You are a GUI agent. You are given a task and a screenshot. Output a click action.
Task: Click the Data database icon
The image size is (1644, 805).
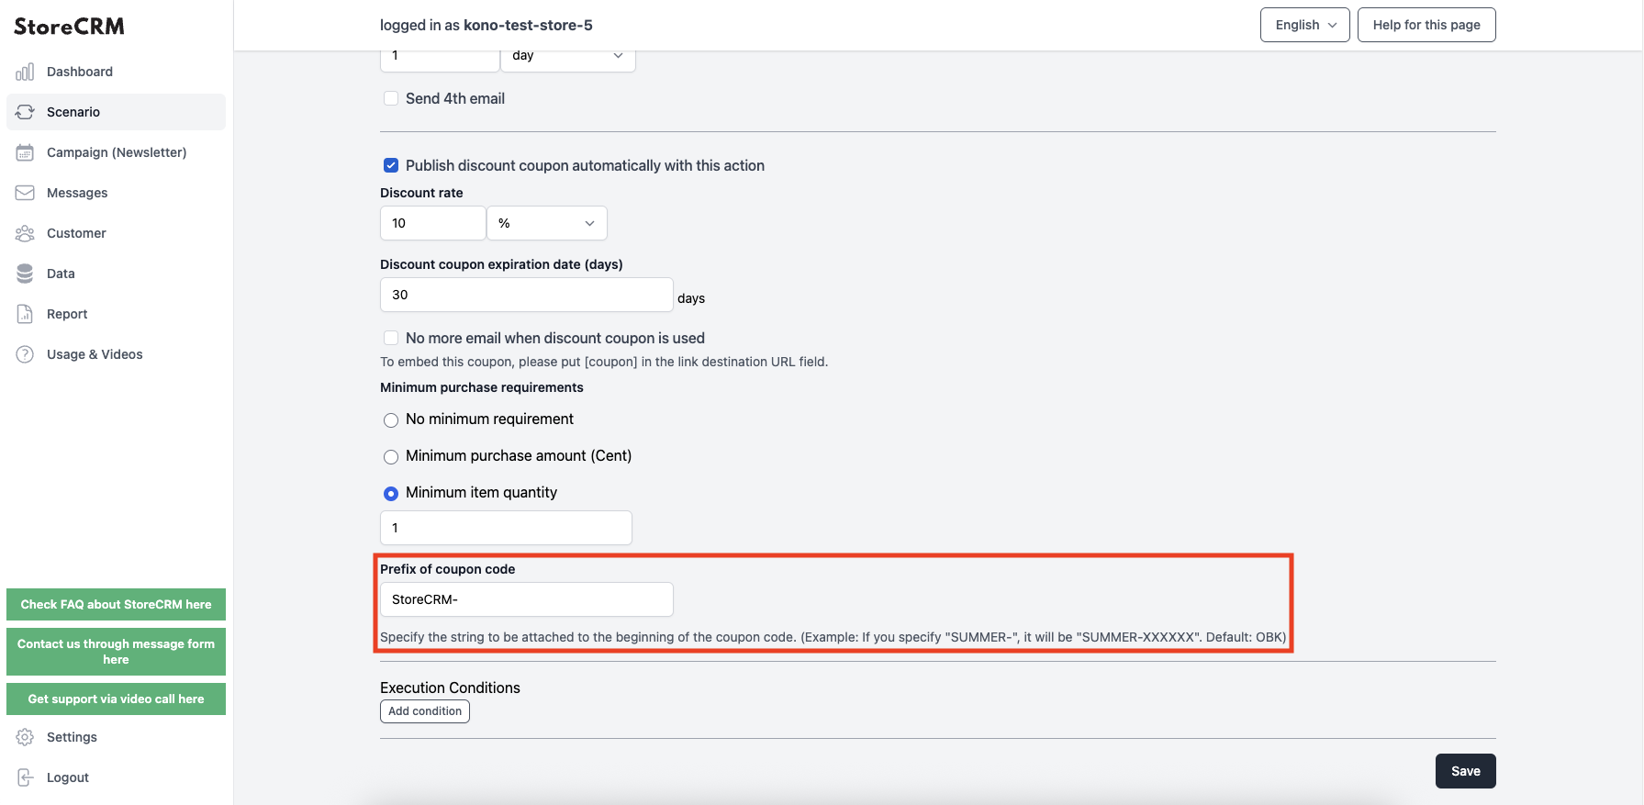[25, 274]
